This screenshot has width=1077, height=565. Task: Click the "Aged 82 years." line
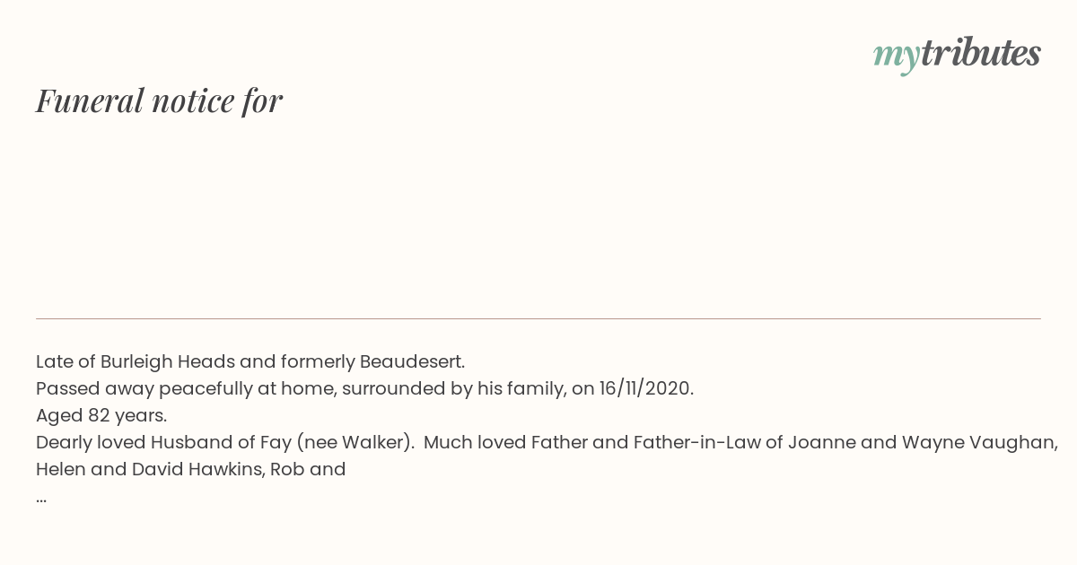(101, 416)
